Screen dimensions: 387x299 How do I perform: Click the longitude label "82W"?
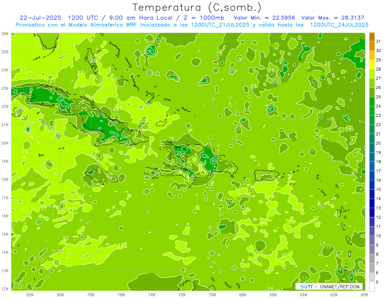point(30,294)
